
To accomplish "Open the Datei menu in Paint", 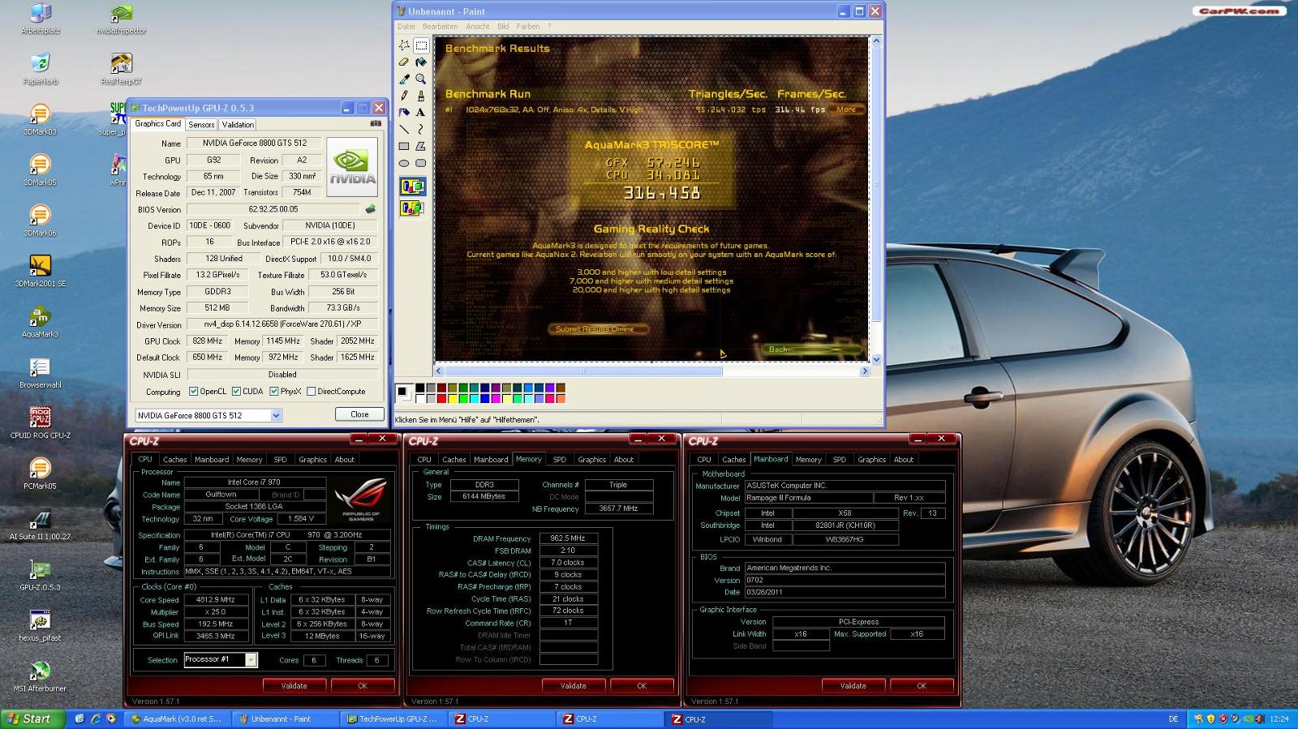I will pyautogui.click(x=406, y=27).
